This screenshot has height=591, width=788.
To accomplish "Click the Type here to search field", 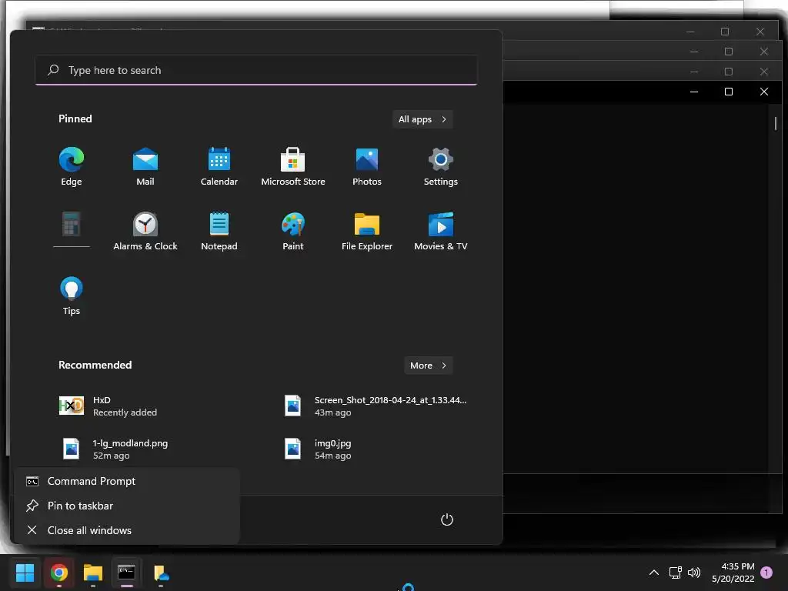I will click(x=256, y=70).
